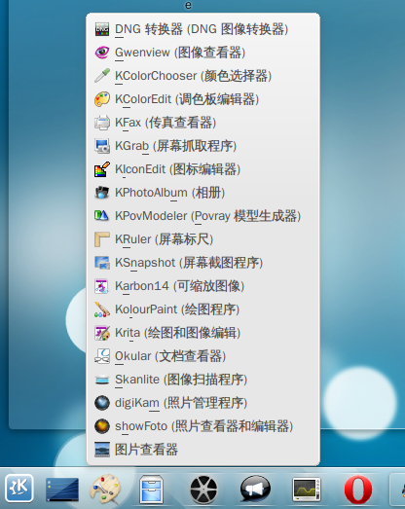Click the blue desktop window icon in panel
The height and width of the screenshot is (509, 405).
pos(62,489)
